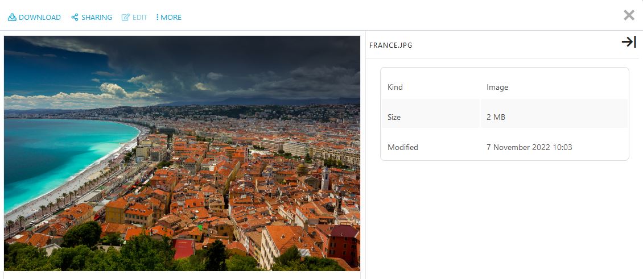
Task: Click the share nodes icon
Action: (75, 18)
